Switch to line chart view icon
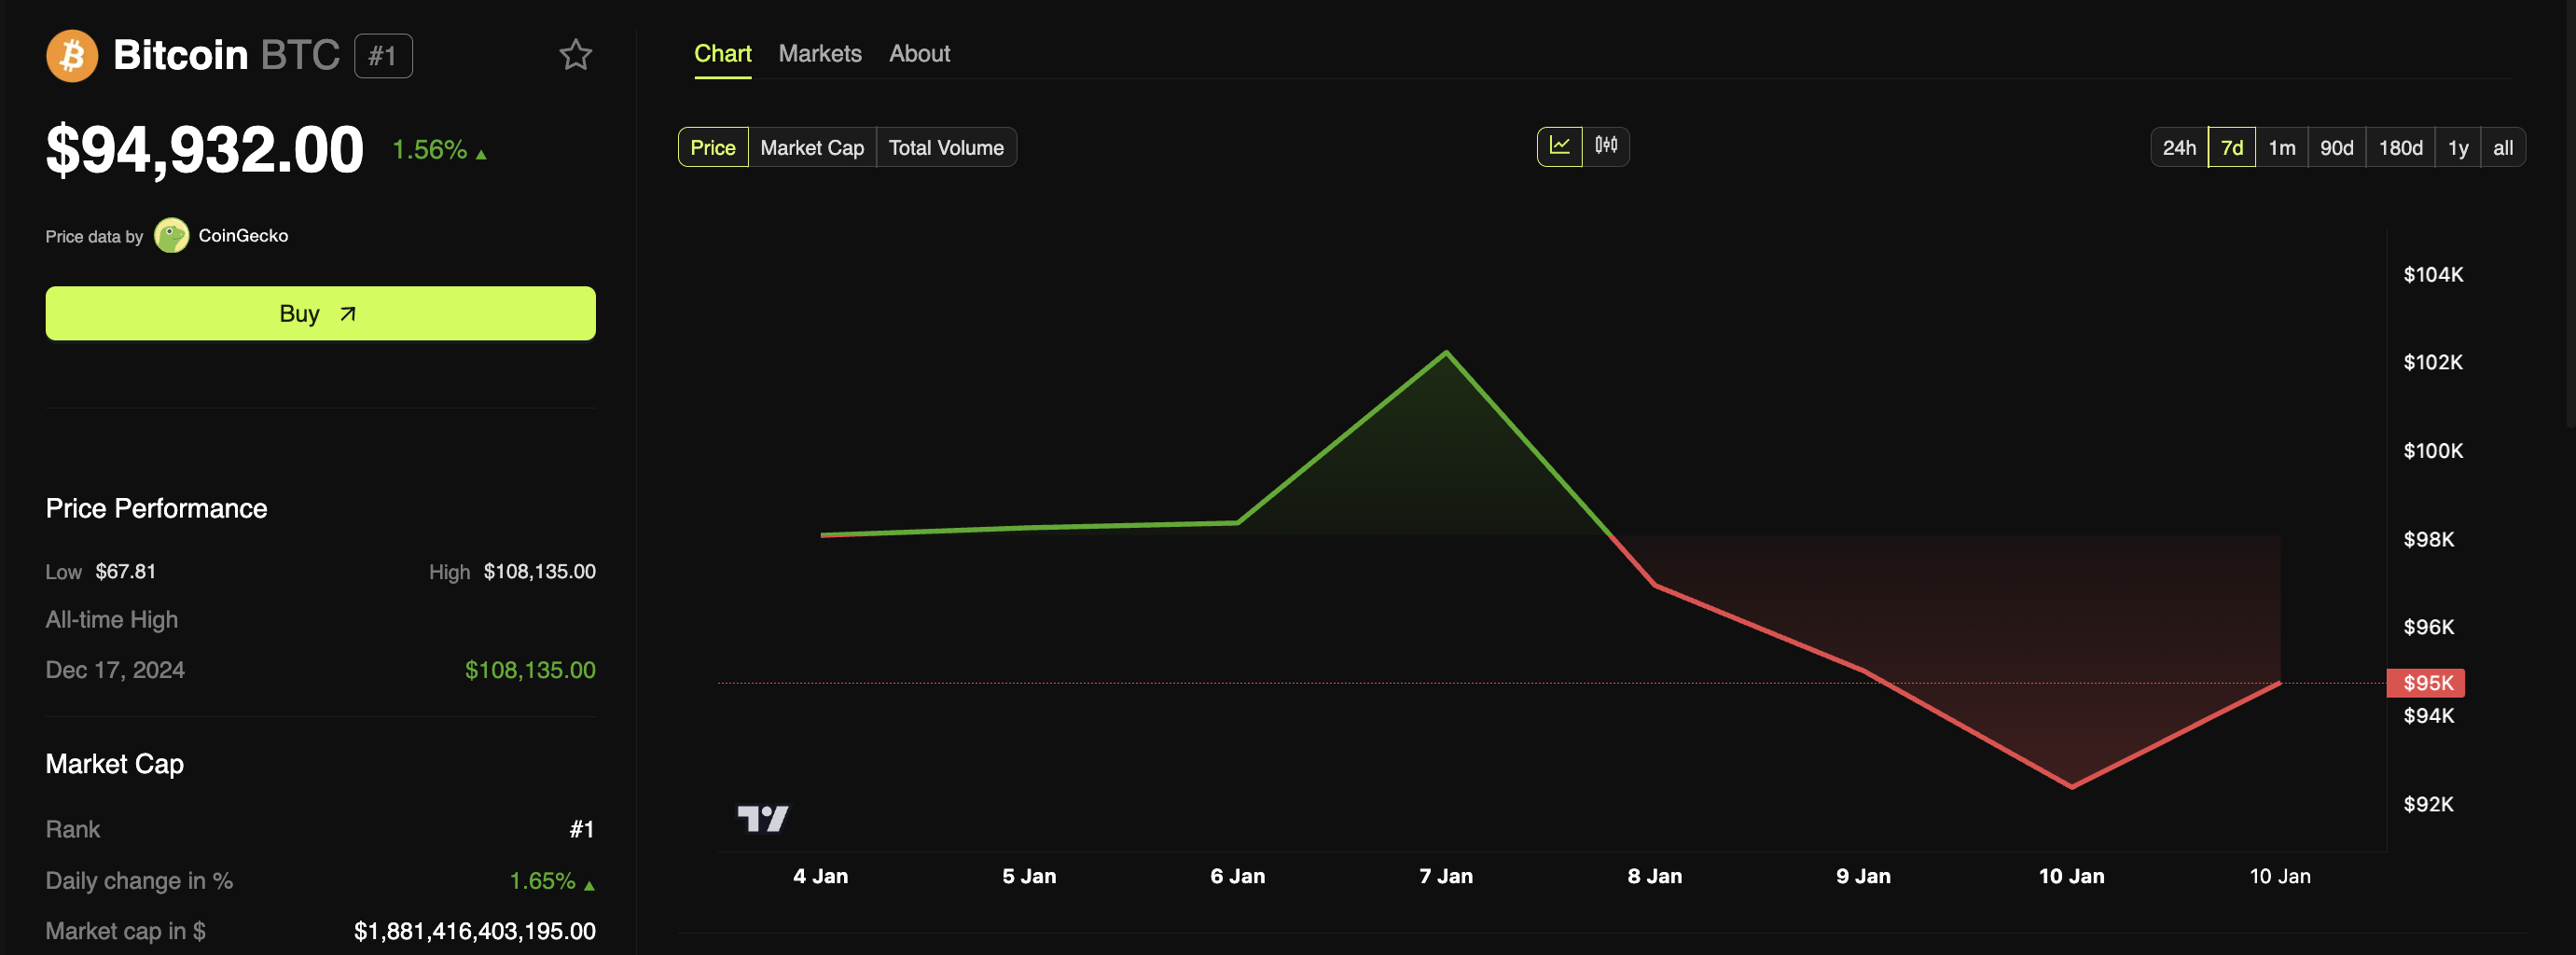Screen dimensions: 2576x955 [1559, 146]
